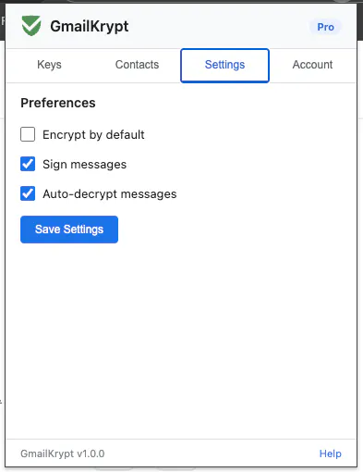Open the Help link in the footer

pyautogui.click(x=331, y=453)
